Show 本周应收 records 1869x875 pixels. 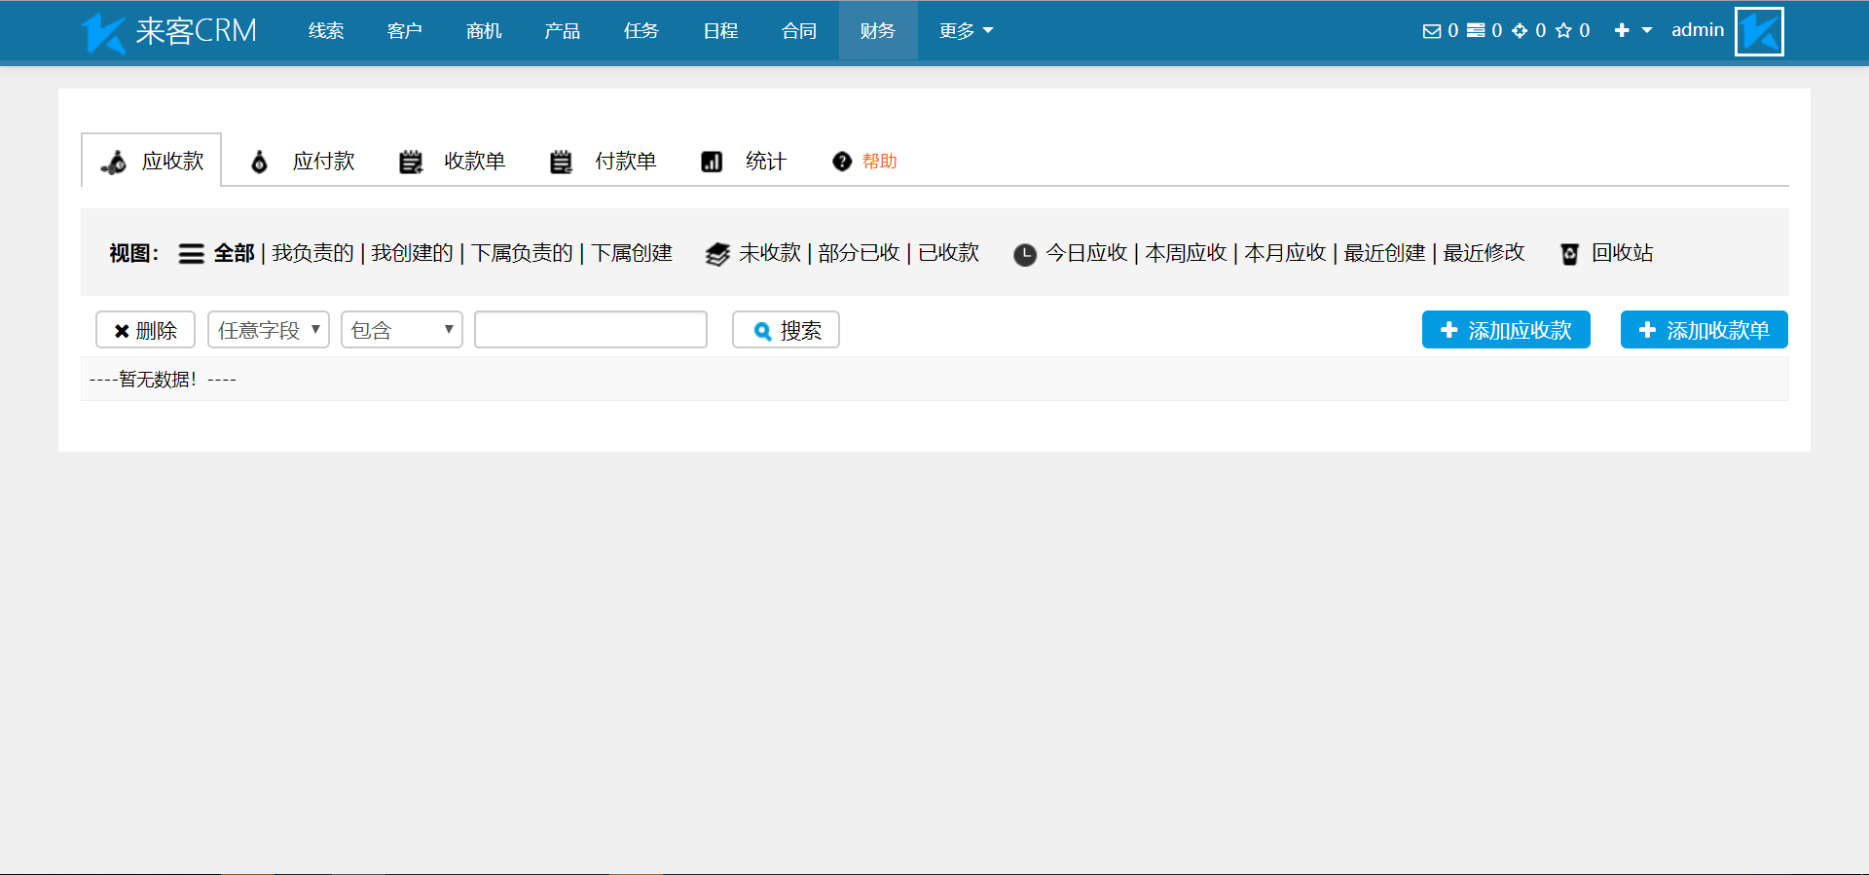click(1186, 253)
